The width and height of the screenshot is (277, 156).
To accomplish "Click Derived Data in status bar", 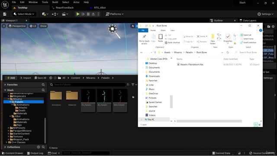I will point(221,153).
